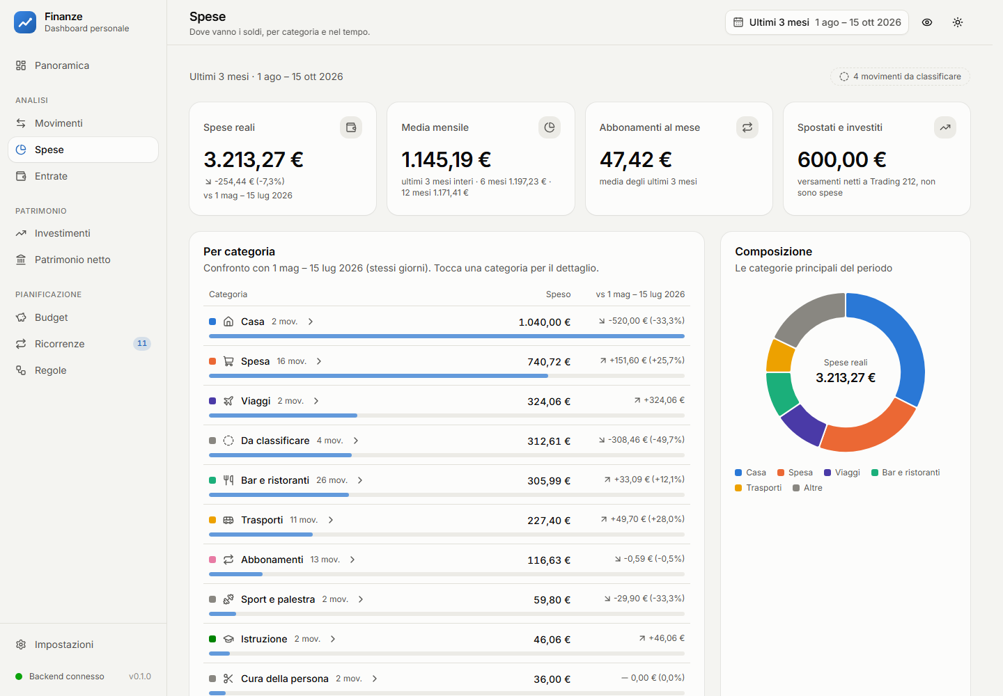Open the Ultimi 3 mesi date range picker
Viewport: 1003px width, 696px height.
[x=817, y=22]
